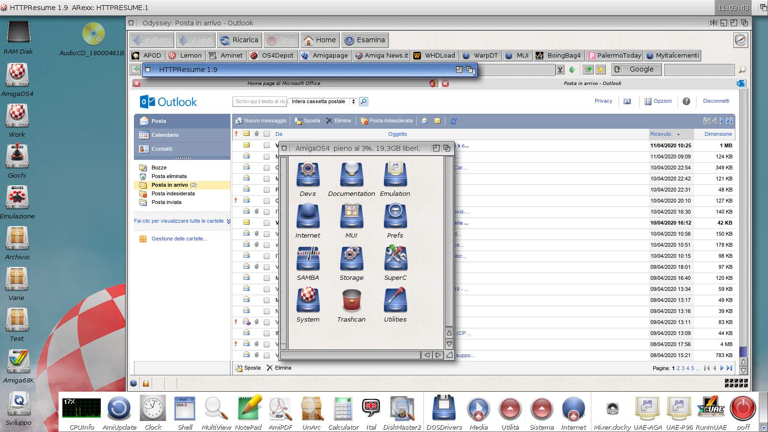Tick checkbox of mail received 10/04/2020 16:12
Screen dimensions: 768x432
(266, 222)
